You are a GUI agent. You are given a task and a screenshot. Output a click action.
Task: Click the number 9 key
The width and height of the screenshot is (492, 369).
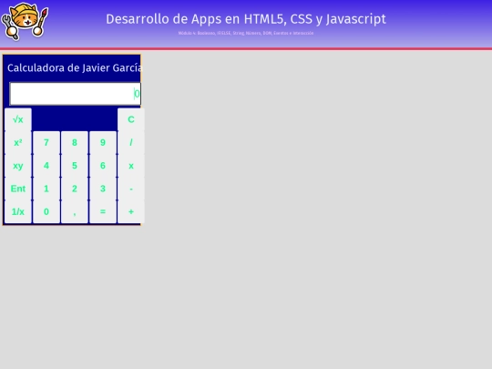click(103, 143)
